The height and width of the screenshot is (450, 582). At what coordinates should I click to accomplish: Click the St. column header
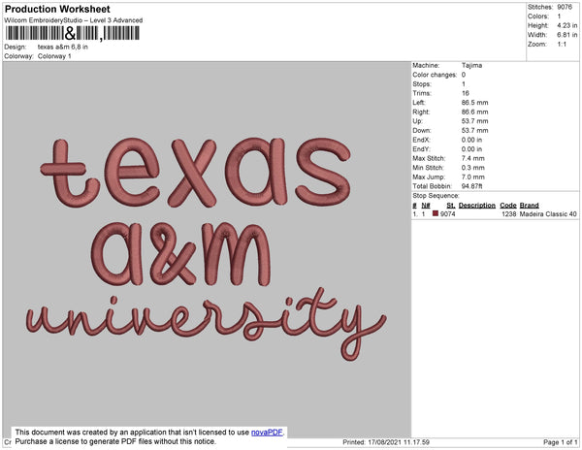451,206
